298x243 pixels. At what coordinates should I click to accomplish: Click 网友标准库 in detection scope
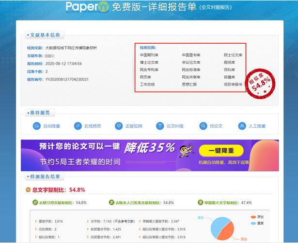[191, 70]
